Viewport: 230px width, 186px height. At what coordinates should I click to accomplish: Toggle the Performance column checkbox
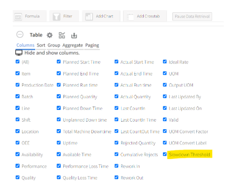pos(17,166)
